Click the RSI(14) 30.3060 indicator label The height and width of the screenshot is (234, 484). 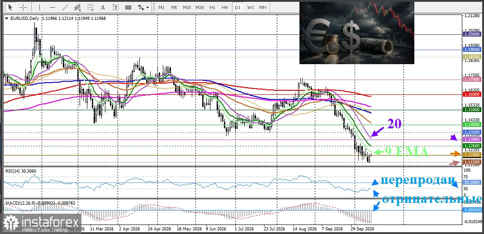point(20,170)
